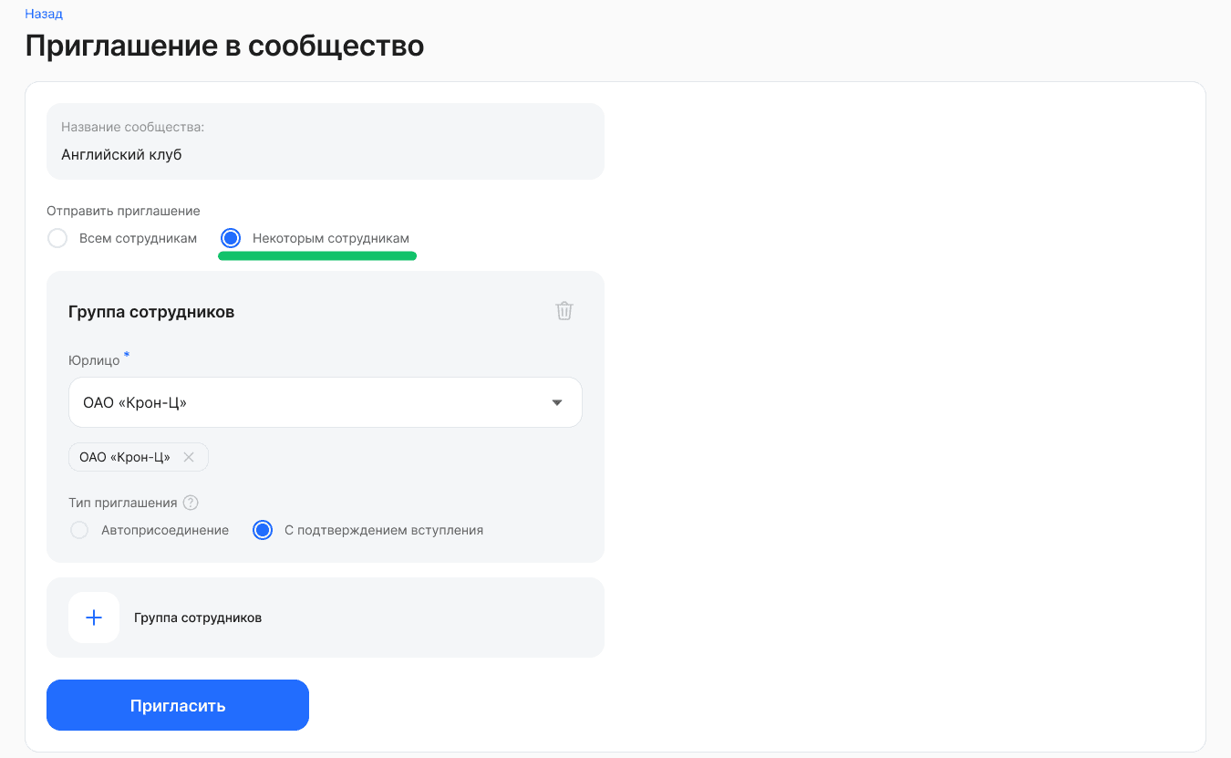Click the Группа сотрудников add row

coord(326,618)
